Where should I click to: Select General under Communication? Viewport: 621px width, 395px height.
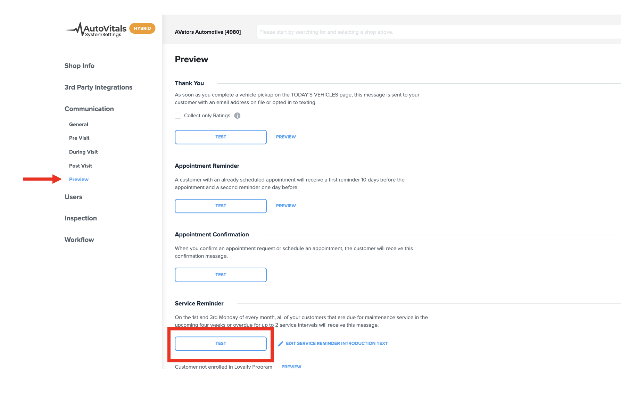point(78,124)
